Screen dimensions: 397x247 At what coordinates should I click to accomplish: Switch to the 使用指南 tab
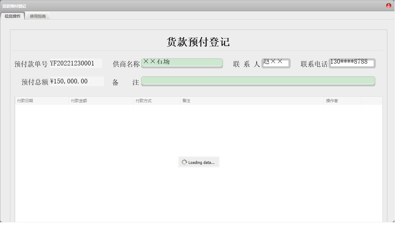[38, 16]
